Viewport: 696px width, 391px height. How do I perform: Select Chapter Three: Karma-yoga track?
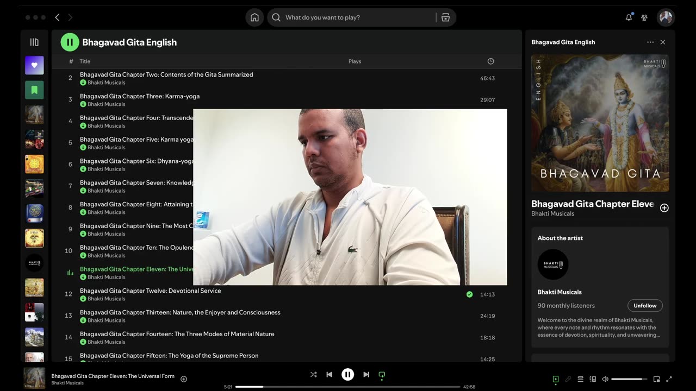point(140,96)
